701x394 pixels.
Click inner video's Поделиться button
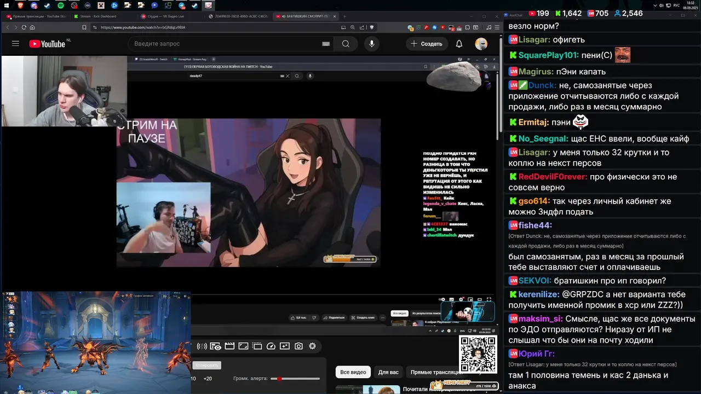(x=334, y=317)
